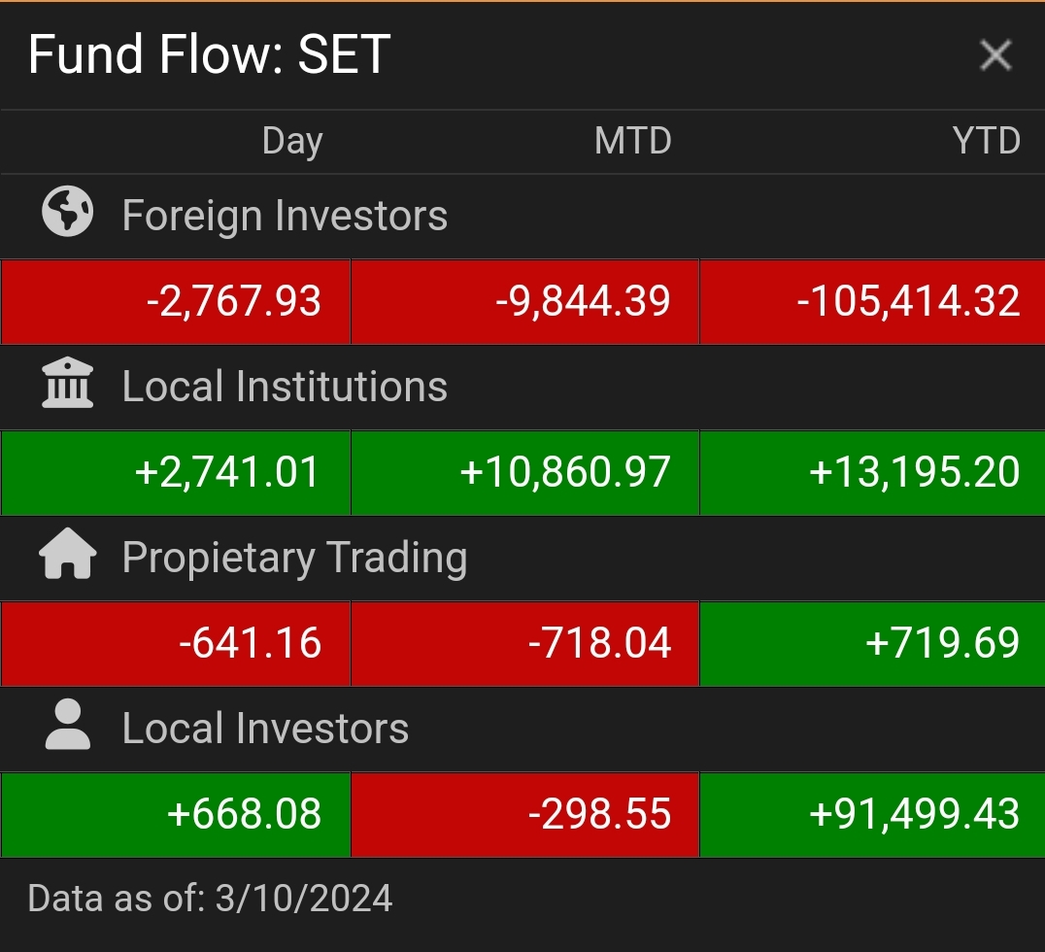Click Foreign Investors daily value -2,767.93
The image size is (1045, 952).
[233, 301]
